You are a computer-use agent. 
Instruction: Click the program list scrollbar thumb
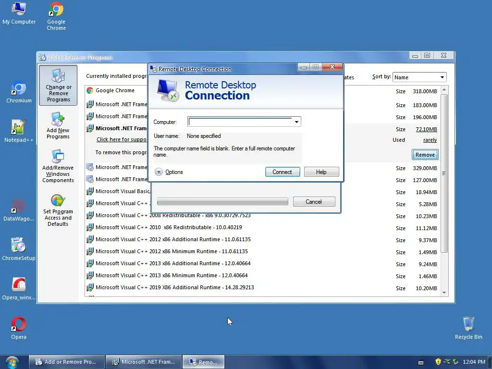pos(444,173)
